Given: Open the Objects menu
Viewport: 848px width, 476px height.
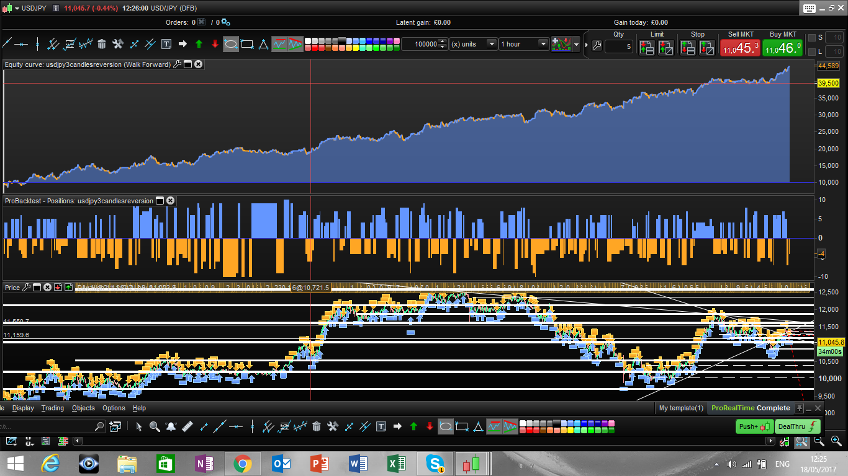Looking at the screenshot, I should tap(83, 408).
